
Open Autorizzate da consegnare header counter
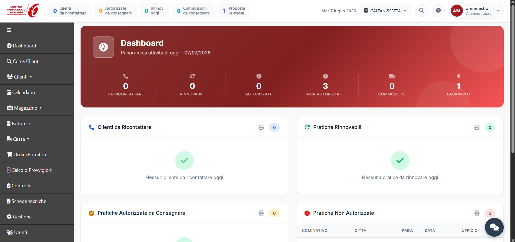click(x=115, y=11)
